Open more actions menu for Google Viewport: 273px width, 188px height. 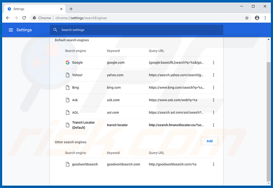[214, 63]
